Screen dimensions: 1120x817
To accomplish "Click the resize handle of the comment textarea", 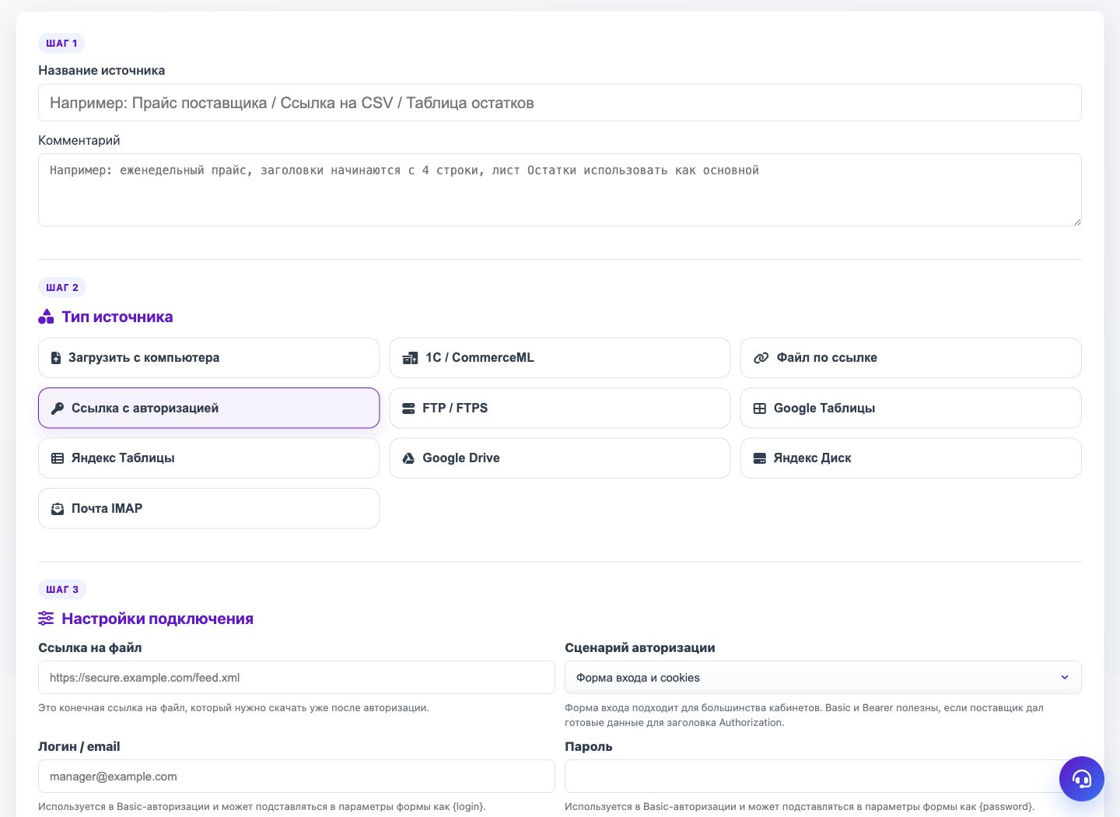I will [x=1077, y=222].
